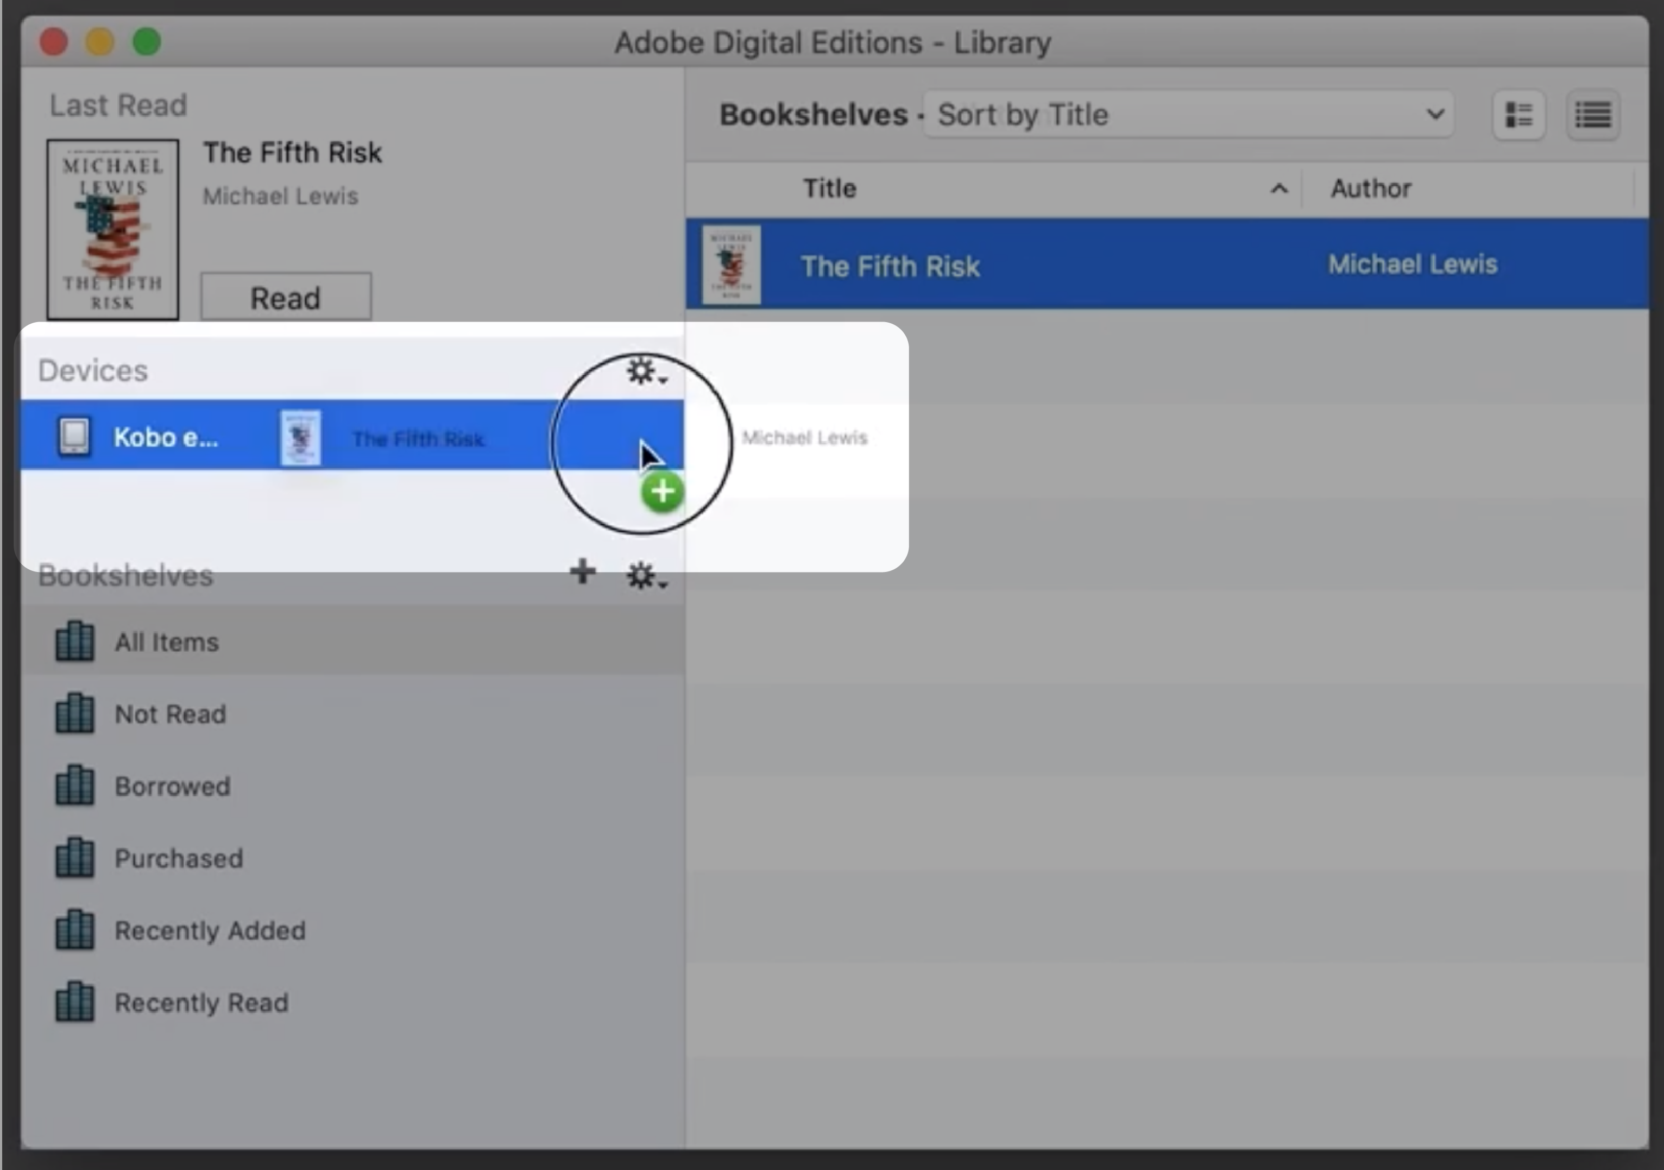Image resolution: width=1664 pixels, height=1170 pixels.
Task: Open the Devices settings gear menu
Action: 645,371
